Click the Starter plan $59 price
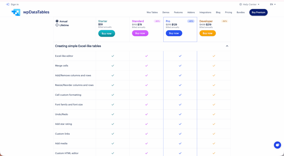284x156 pixels. point(100,24)
